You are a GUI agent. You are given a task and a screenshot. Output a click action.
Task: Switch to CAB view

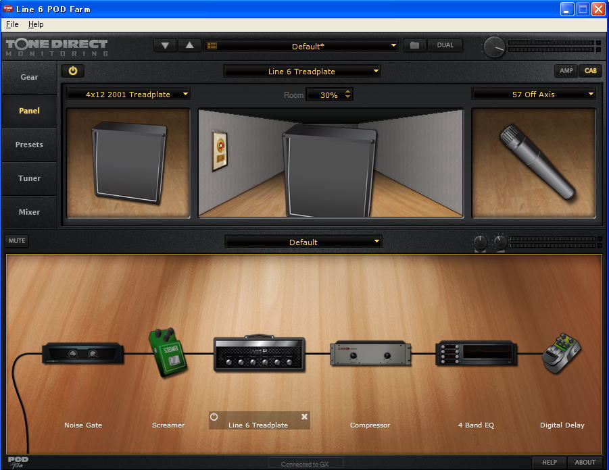(x=590, y=71)
